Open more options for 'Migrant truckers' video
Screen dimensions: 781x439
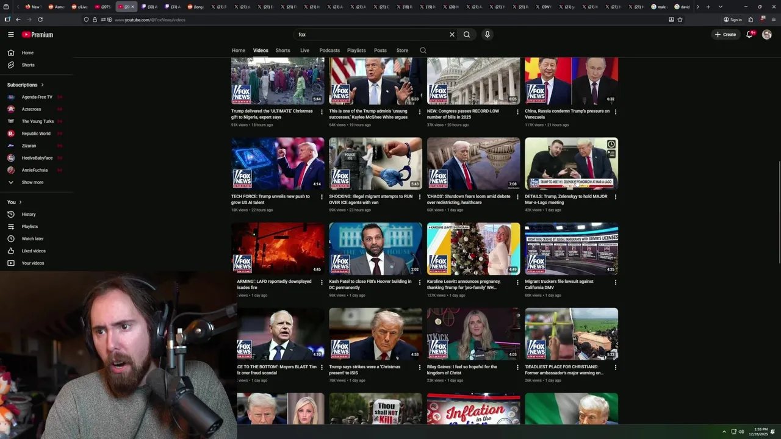615,282
